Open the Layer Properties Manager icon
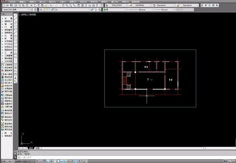Viewport: 236px width, 163px height. (41, 10)
